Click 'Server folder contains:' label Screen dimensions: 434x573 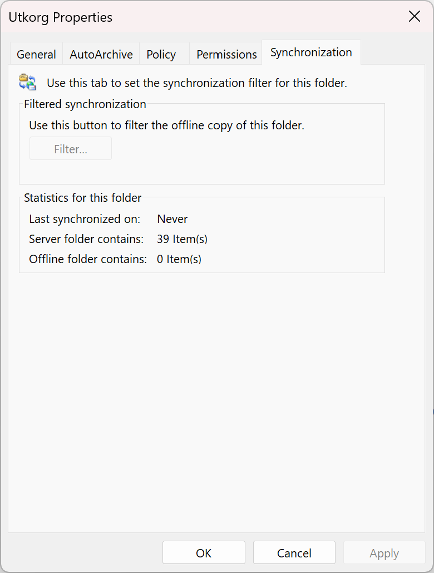(86, 239)
